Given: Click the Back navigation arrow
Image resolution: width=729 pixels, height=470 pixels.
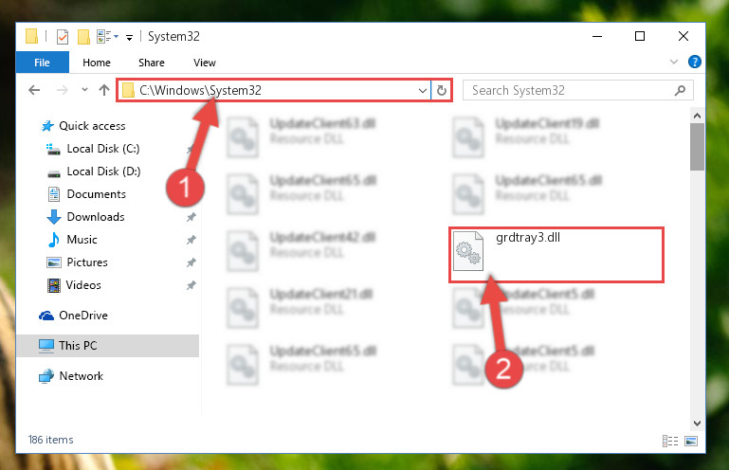Looking at the screenshot, I should (x=34, y=90).
